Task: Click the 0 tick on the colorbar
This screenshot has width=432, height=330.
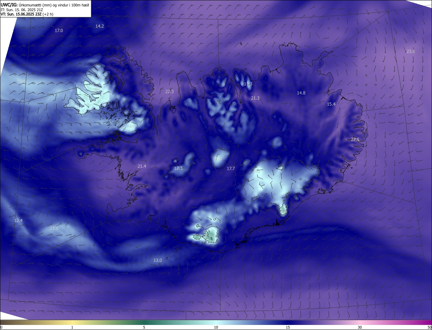Action: pyautogui.click(x=1, y=327)
